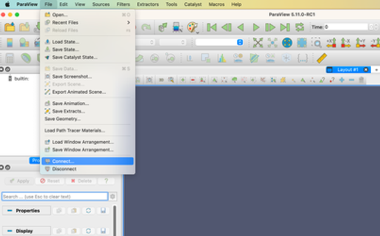Image resolution: width=380 pixels, height=236 pixels.
Task: Open the Filters menu
Action: click(x=123, y=4)
